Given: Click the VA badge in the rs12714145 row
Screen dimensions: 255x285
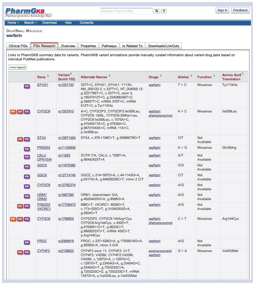Looking at the screenshot, I should 27,176.
